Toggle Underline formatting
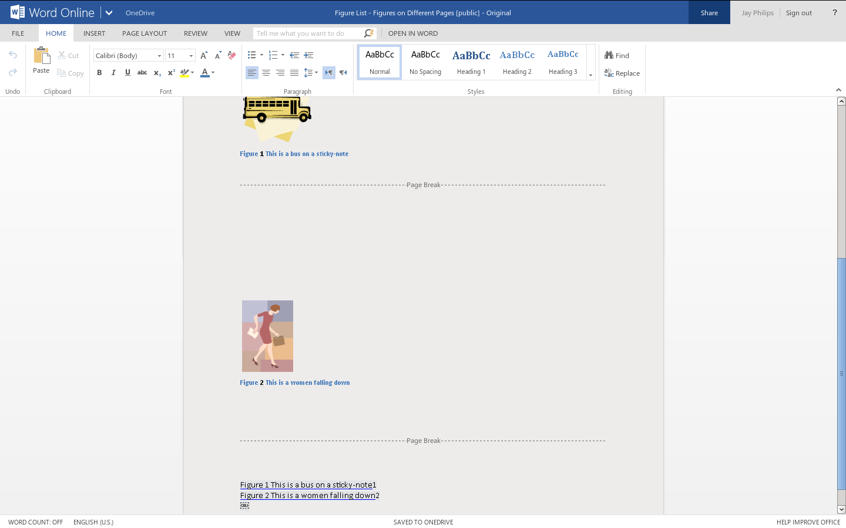The height and width of the screenshot is (528, 846). (x=127, y=73)
